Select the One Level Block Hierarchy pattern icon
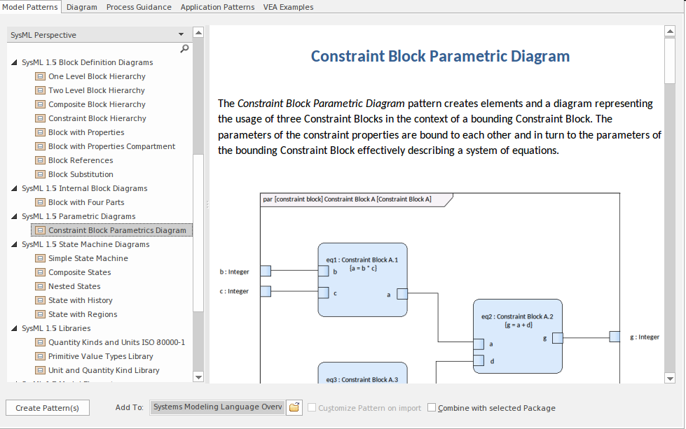 (x=39, y=76)
